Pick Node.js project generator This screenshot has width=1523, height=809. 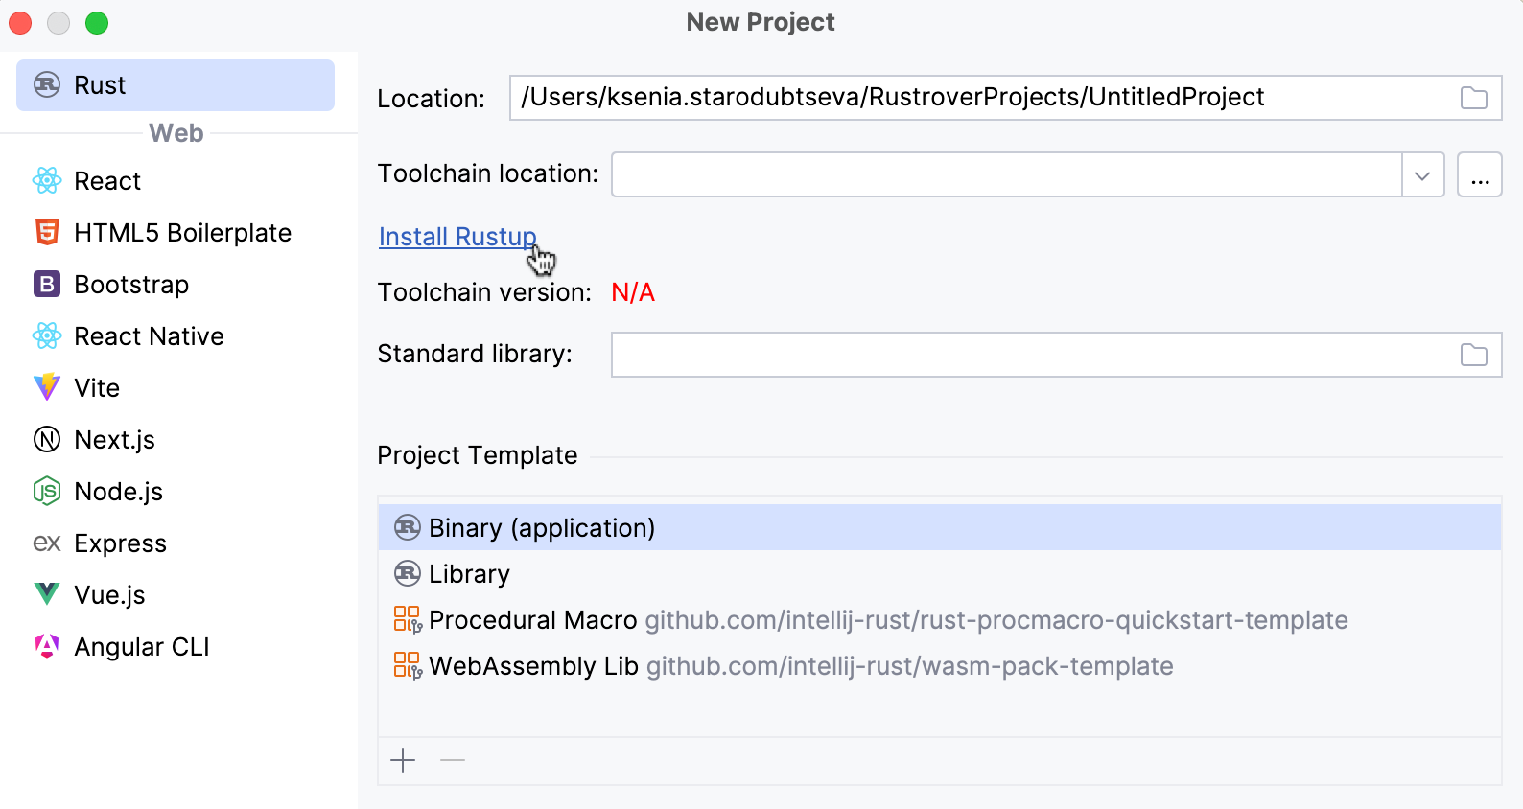tap(118, 492)
